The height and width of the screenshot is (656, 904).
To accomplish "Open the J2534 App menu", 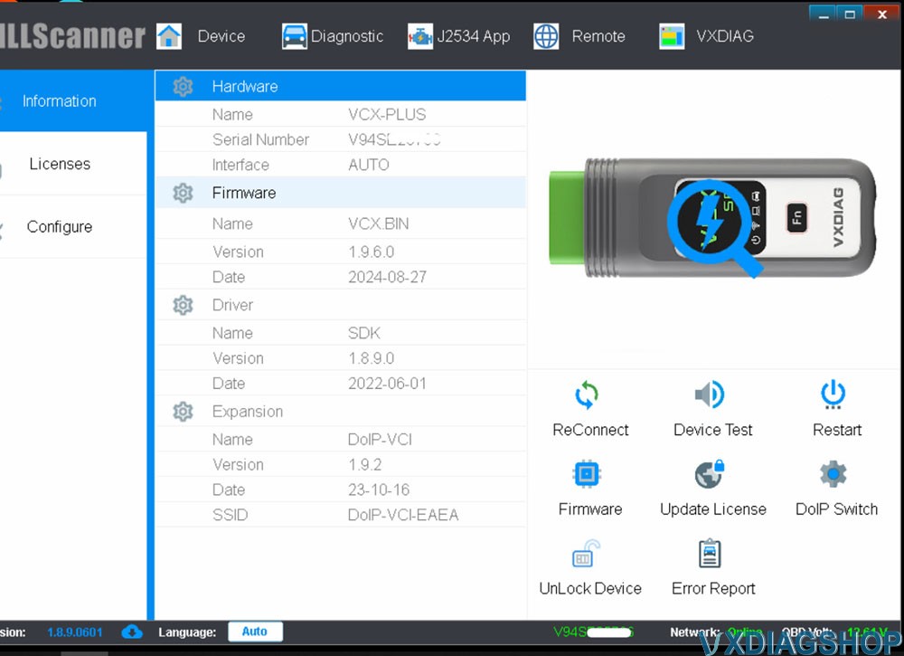I will pos(474,36).
